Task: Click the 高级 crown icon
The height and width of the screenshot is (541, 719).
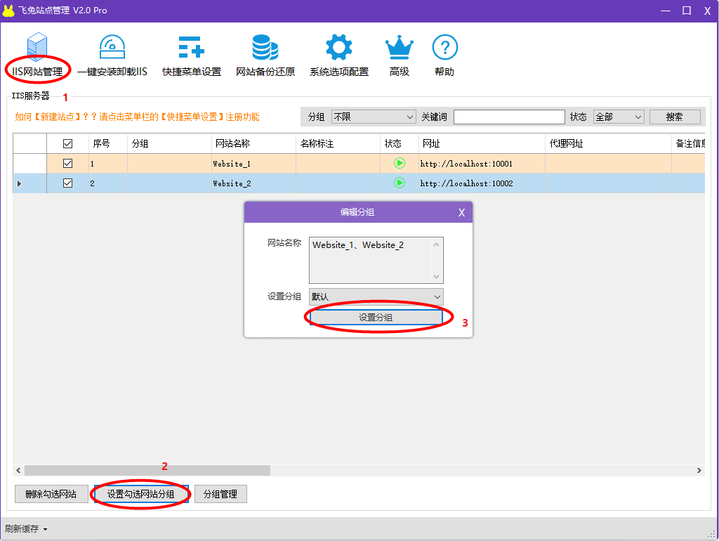Action: point(400,48)
